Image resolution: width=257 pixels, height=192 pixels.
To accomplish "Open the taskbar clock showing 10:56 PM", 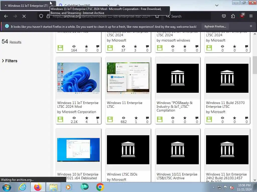I will click(x=244, y=187).
